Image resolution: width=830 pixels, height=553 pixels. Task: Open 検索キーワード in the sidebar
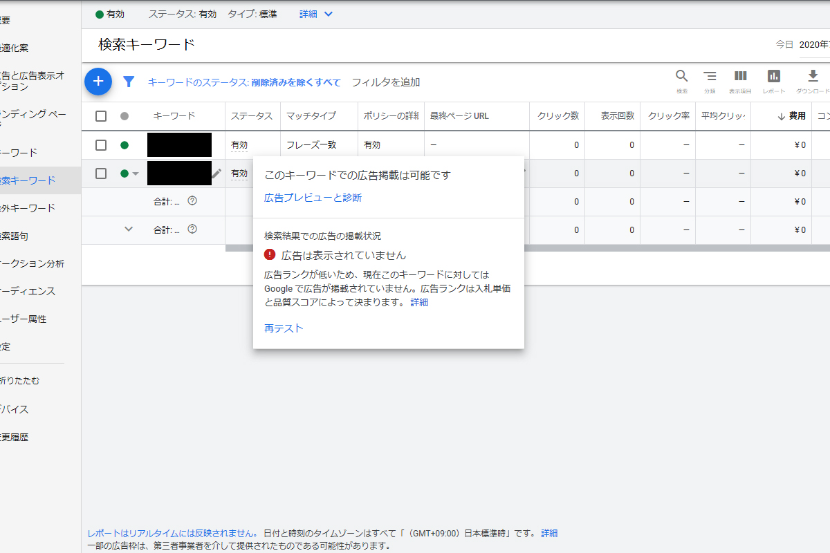pos(28,180)
